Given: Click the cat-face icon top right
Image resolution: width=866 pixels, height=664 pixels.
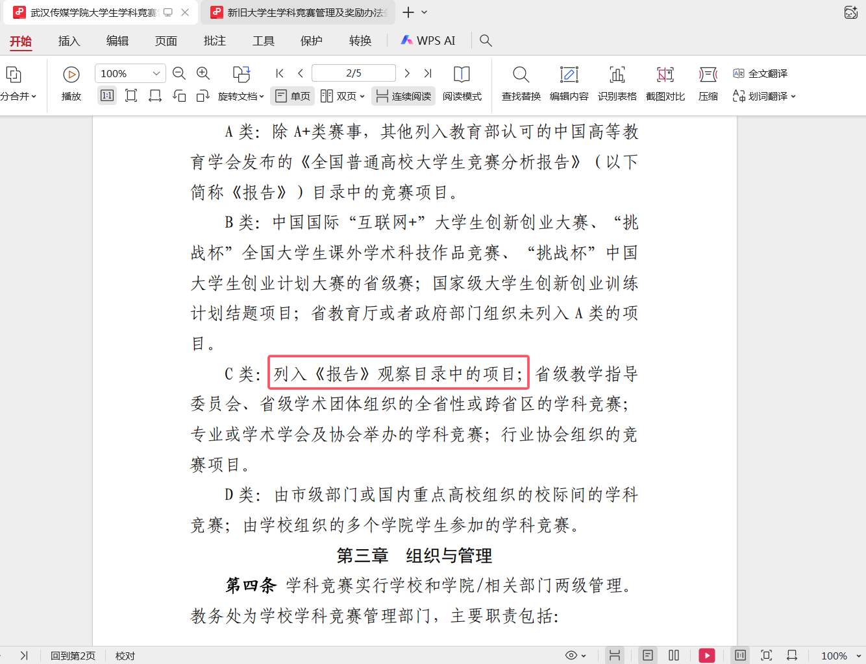Looking at the screenshot, I should (851, 12).
